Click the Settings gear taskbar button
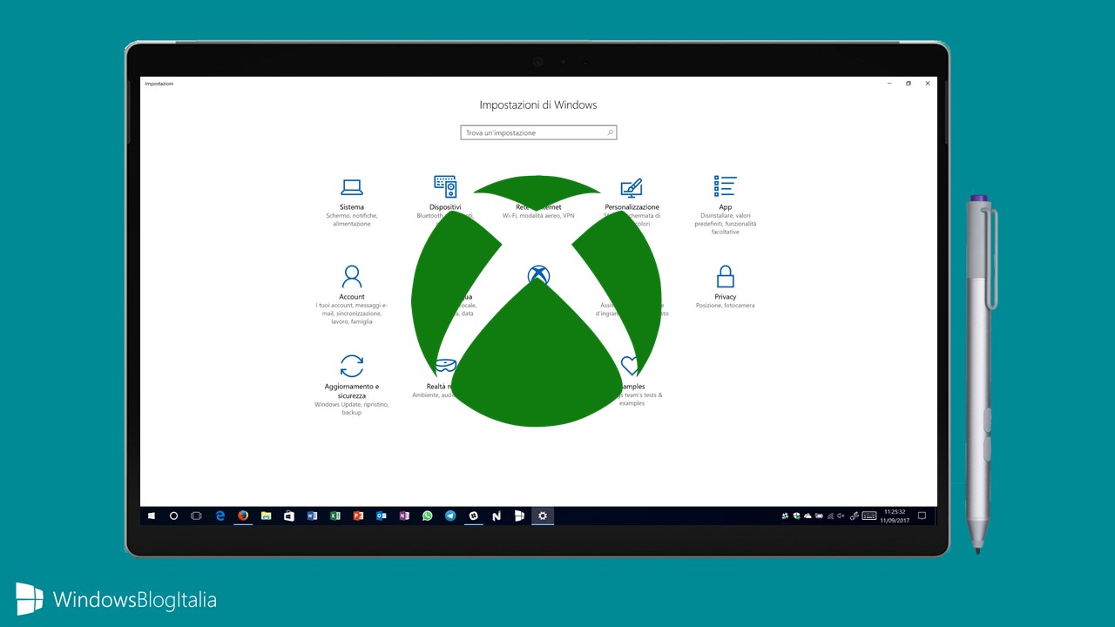The image size is (1115, 627). pyautogui.click(x=543, y=516)
